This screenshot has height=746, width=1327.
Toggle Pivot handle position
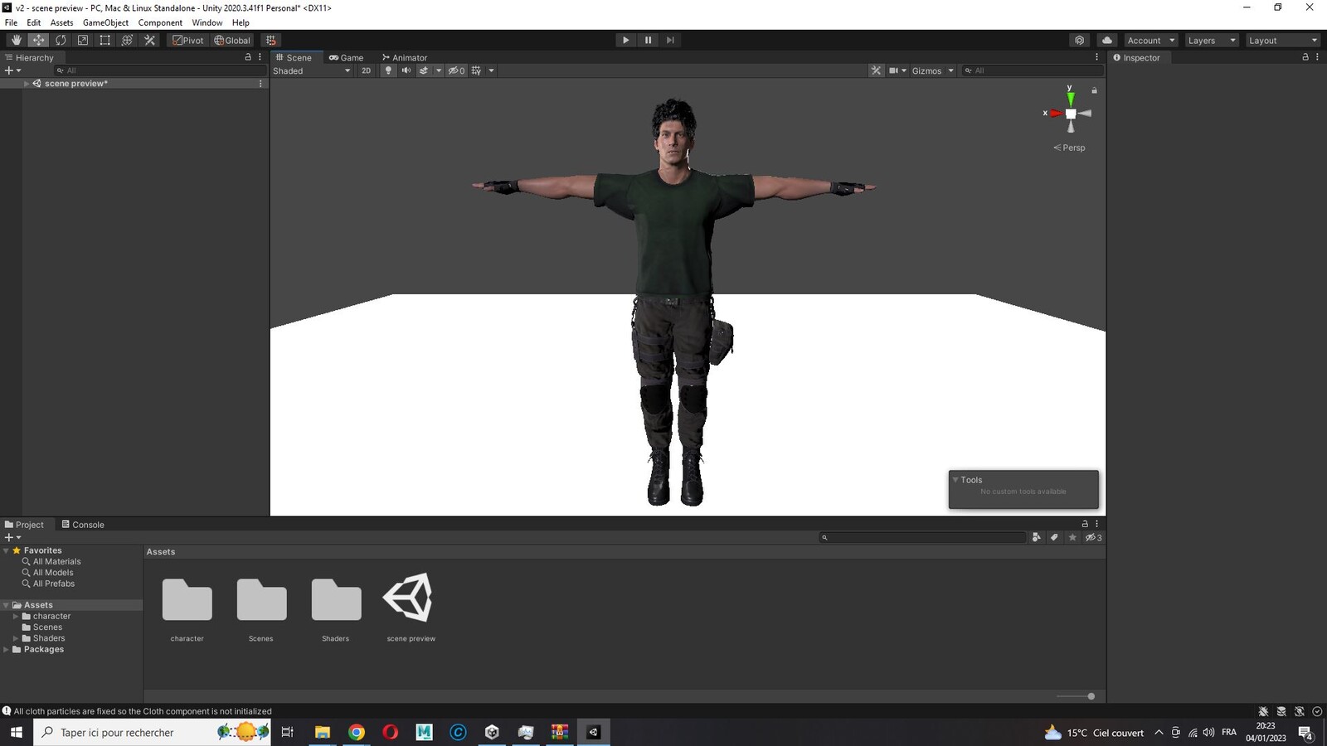click(x=188, y=40)
